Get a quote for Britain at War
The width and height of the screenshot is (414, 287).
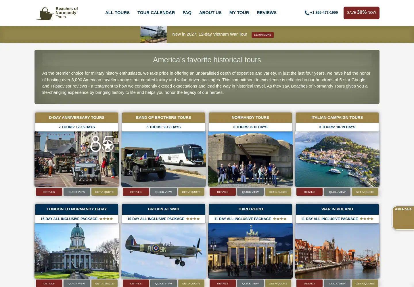coord(191,283)
